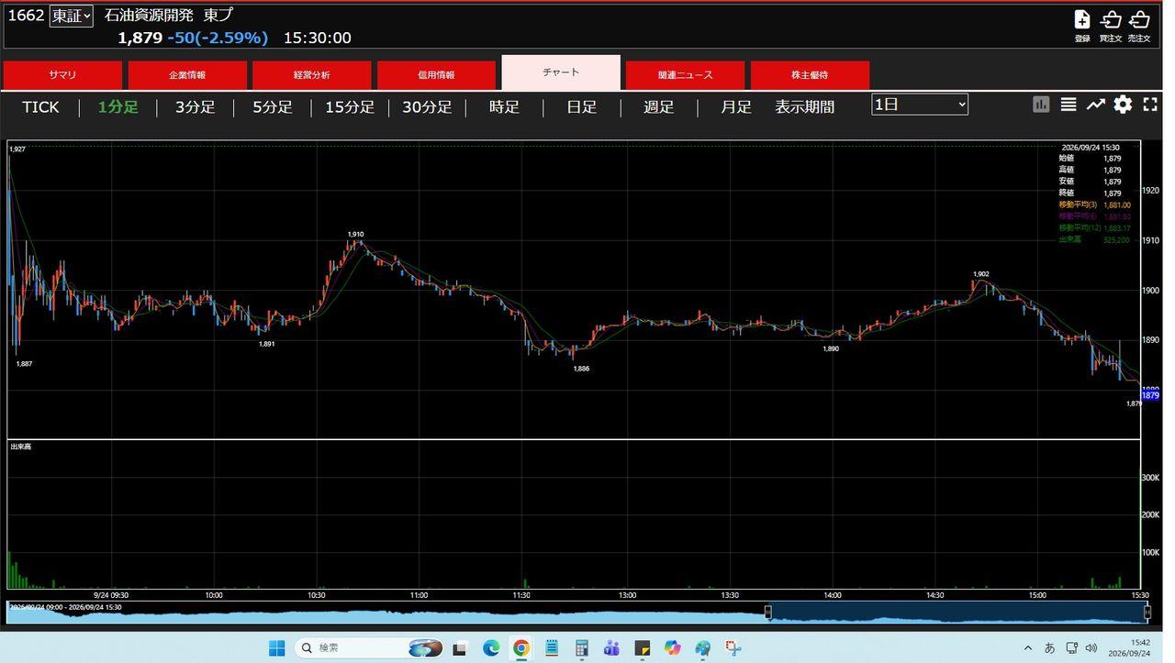Show hidden tray icons chevron
Screen dimensions: 1175x663
pyautogui.click(x=1028, y=648)
